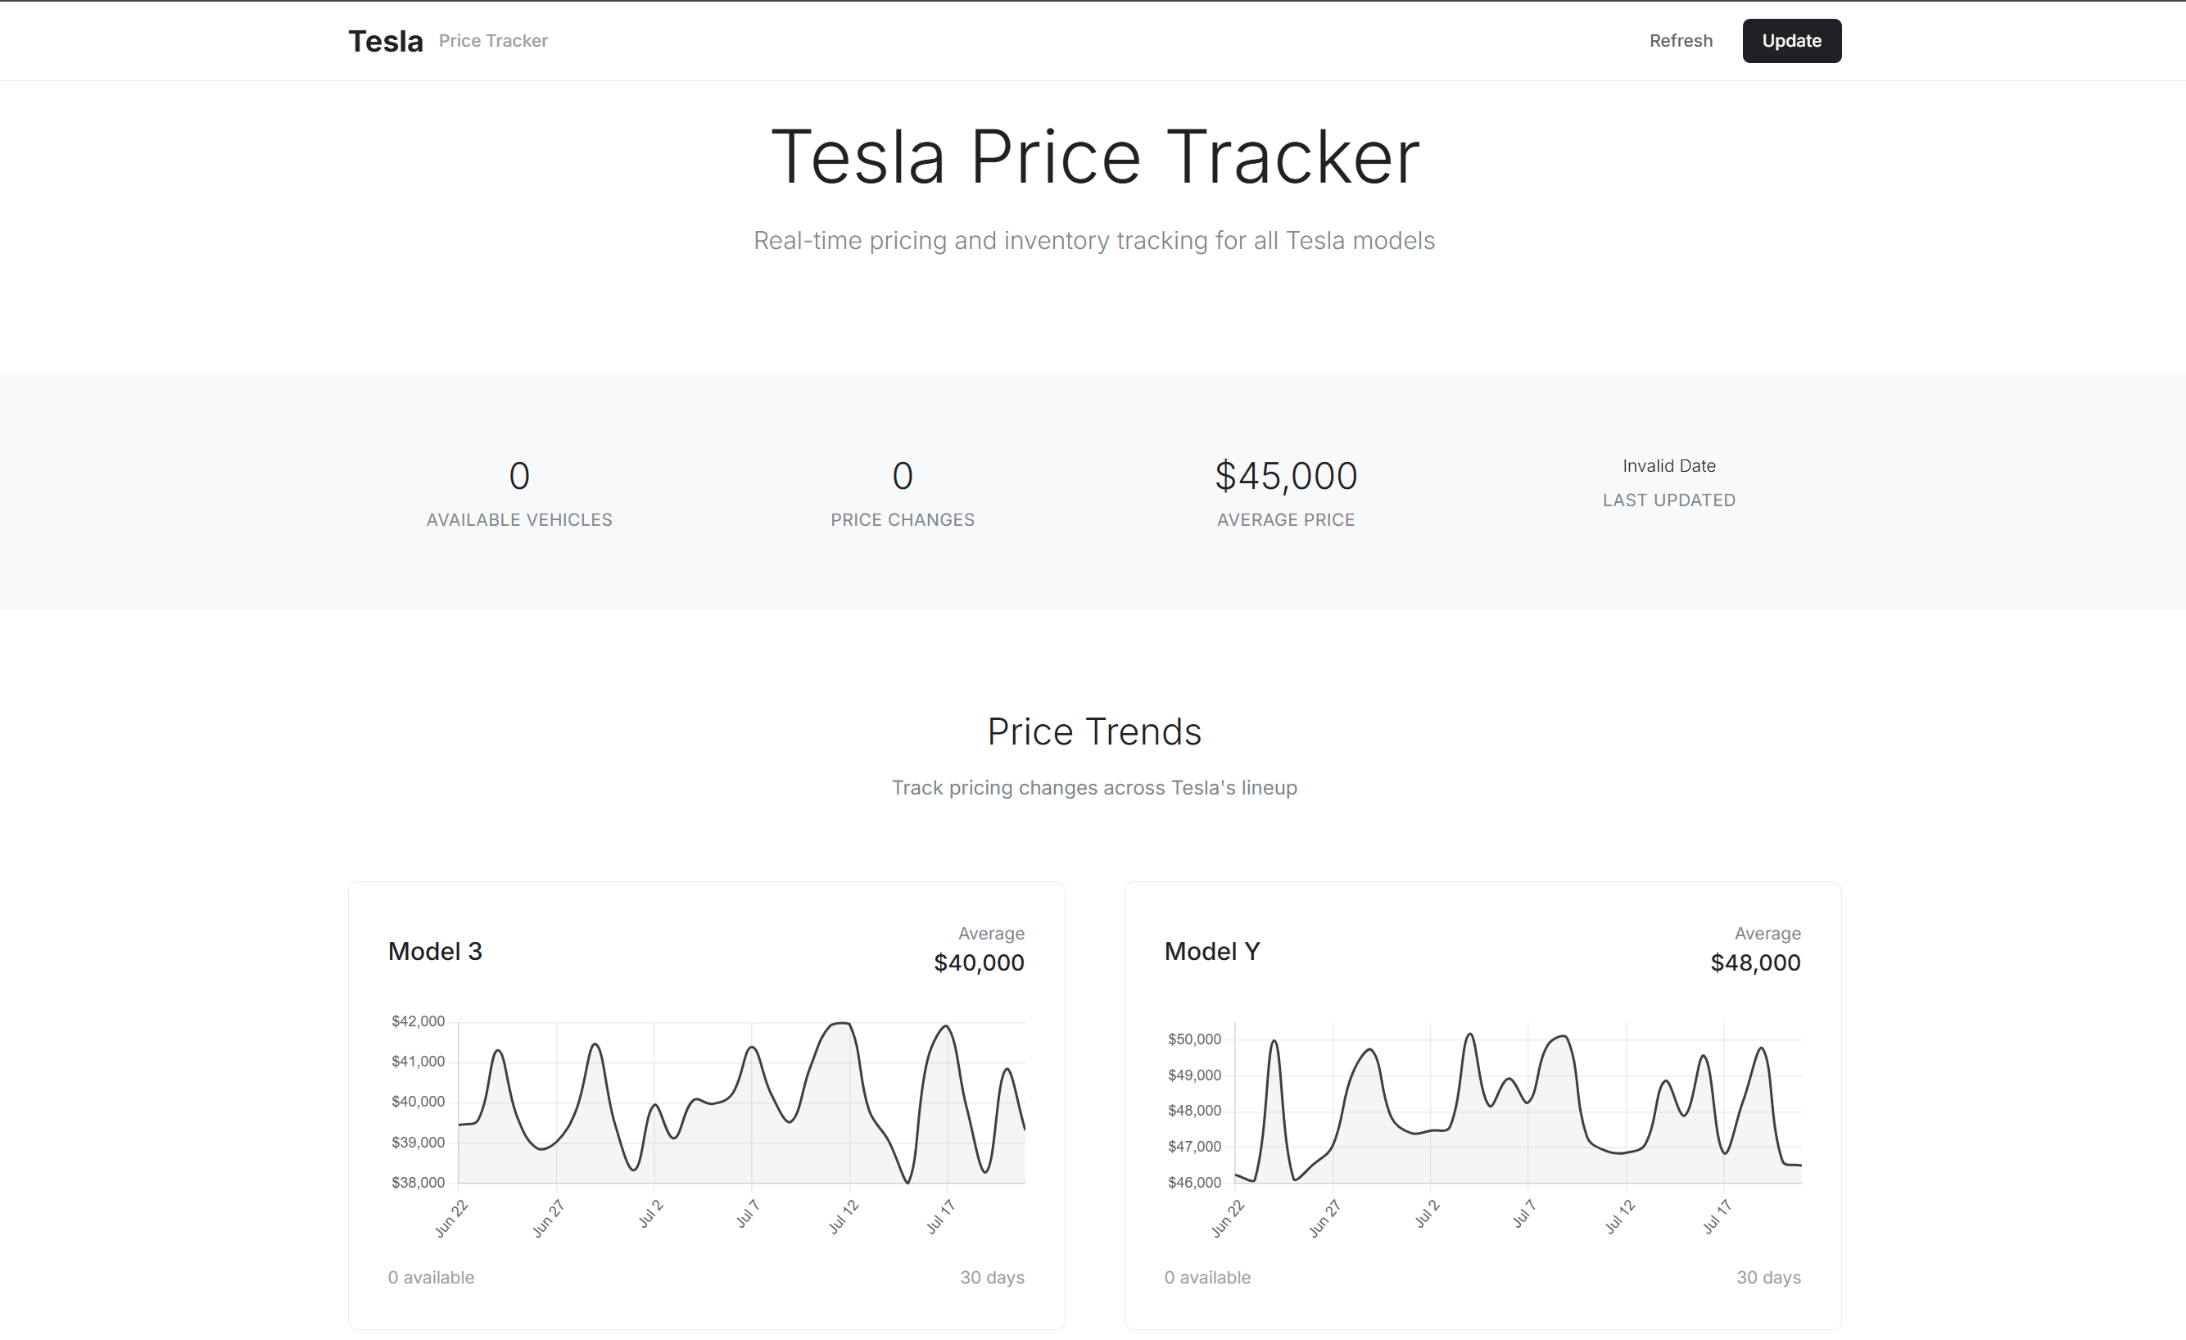Click the LAST UPDATED label

click(x=1668, y=500)
